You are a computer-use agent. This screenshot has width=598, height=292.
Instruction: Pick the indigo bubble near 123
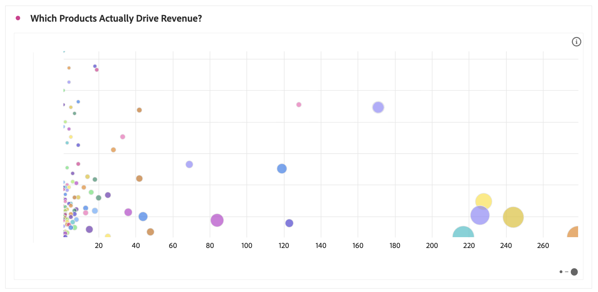tap(289, 223)
